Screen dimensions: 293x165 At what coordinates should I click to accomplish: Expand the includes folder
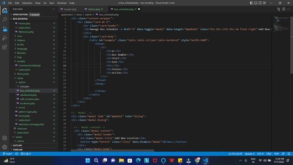(33, 87)
